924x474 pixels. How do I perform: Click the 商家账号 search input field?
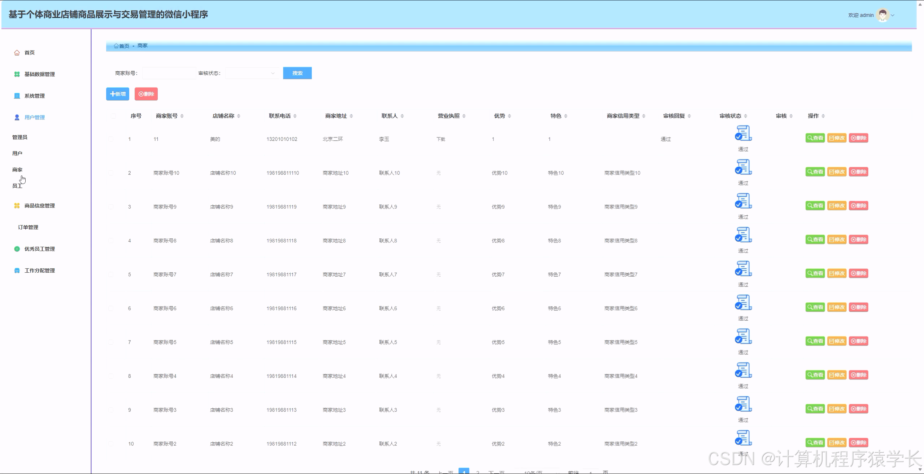[x=169, y=73]
